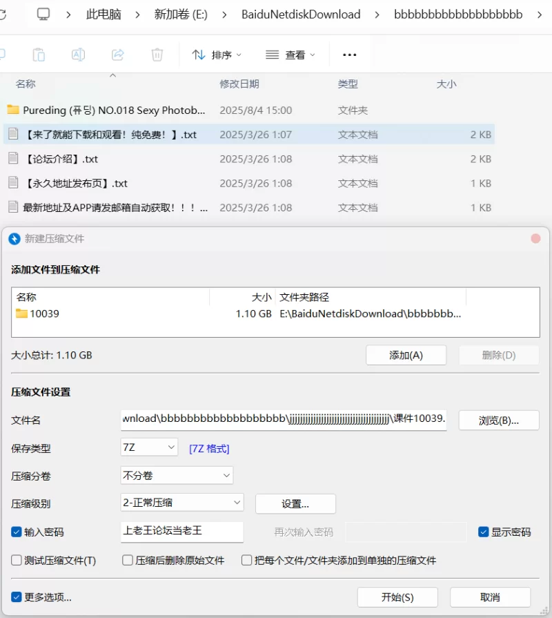
Task: Click the share icon in Explorer toolbar
Action: (118, 55)
